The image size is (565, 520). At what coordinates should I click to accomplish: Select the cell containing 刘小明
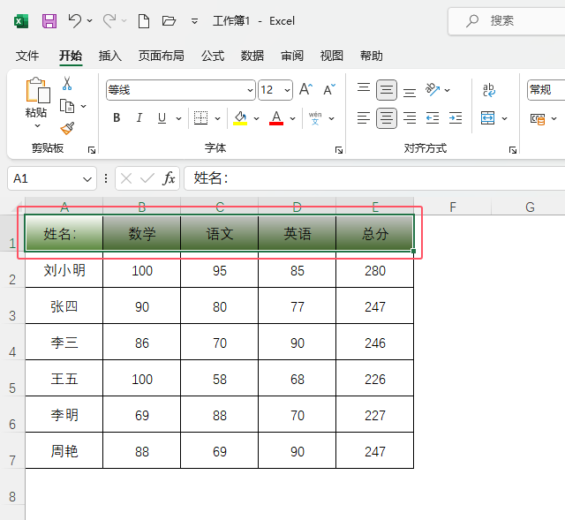64,270
